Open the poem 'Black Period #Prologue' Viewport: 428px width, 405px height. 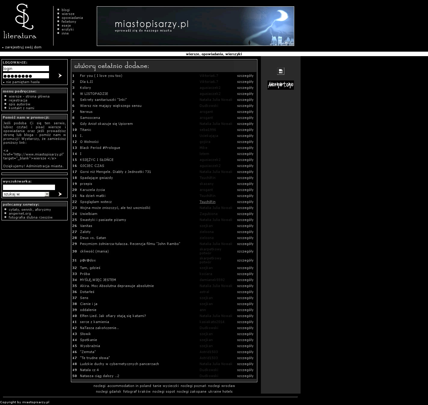click(x=100, y=148)
